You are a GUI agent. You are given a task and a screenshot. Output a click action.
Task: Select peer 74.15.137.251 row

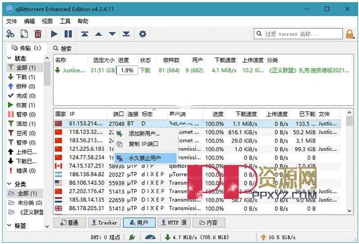(x=197, y=166)
